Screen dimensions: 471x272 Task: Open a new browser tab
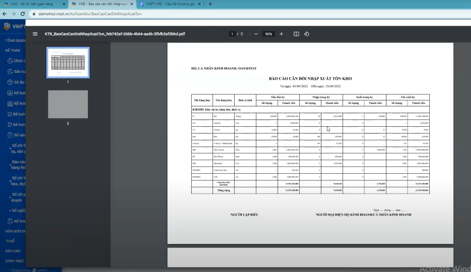coord(210,4)
